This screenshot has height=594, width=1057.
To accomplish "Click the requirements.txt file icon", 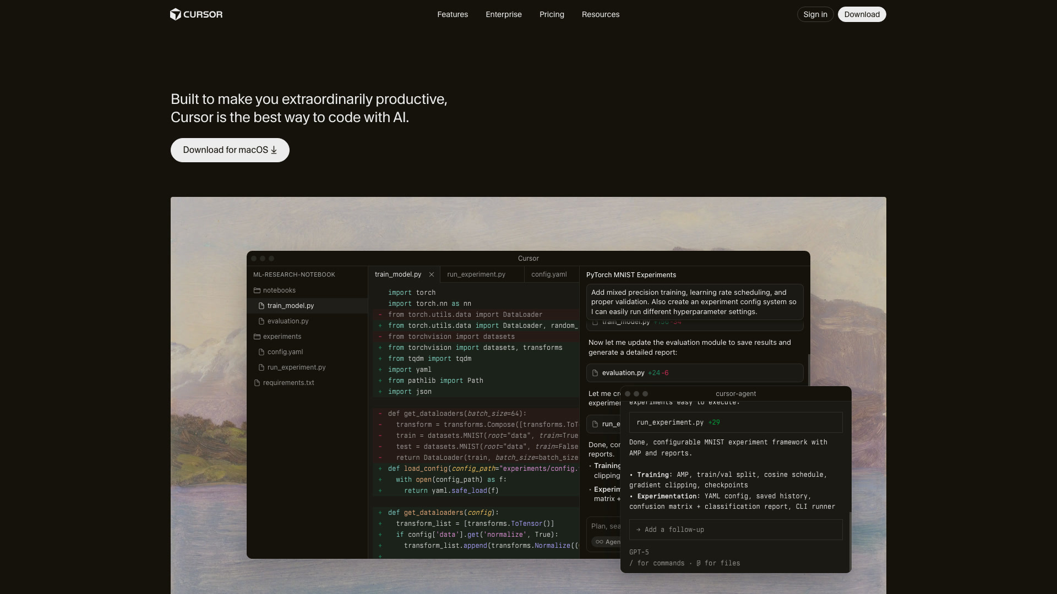I will [x=257, y=383].
